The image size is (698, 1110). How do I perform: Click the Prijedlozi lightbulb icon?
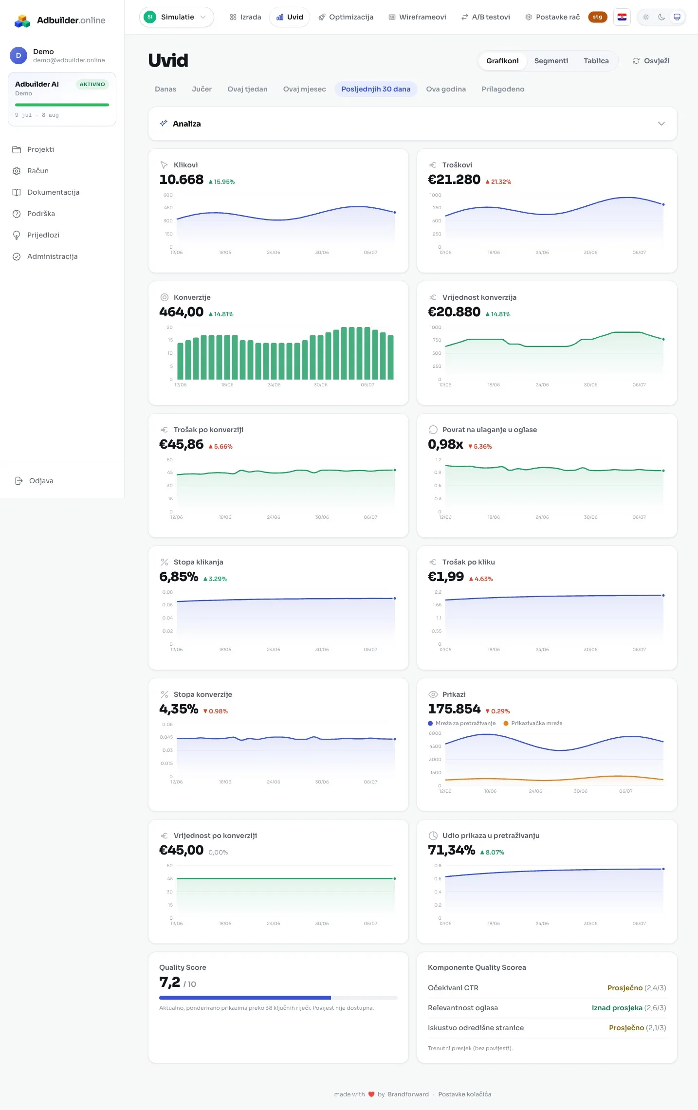tap(17, 235)
